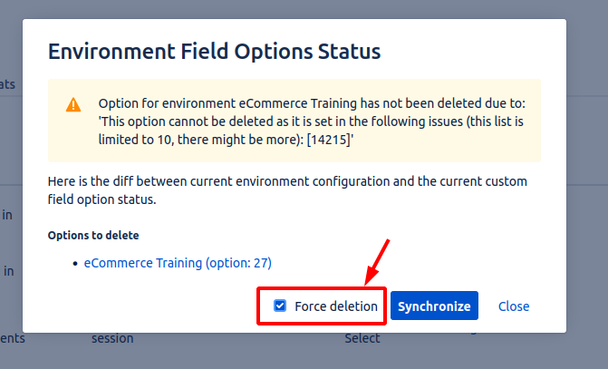Uncheck the Force deletion checkbox
608x369 pixels.
pyautogui.click(x=280, y=306)
